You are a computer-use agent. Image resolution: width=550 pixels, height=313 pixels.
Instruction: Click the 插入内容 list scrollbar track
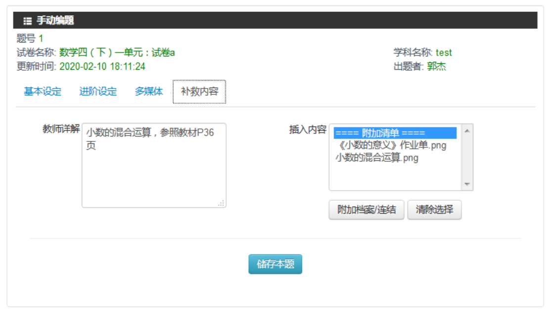pyautogui.click(x=467, y=157)
